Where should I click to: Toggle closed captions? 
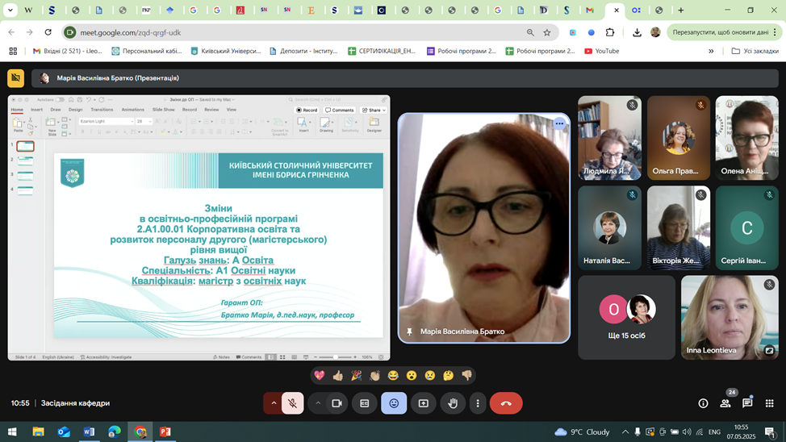365,403
